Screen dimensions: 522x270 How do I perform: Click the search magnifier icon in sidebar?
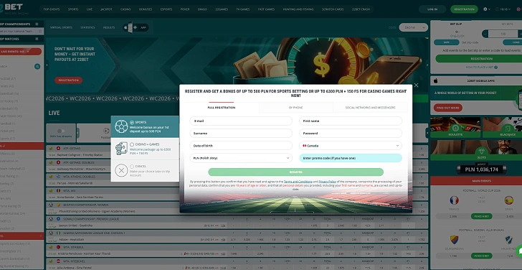(x=37, y=67)
